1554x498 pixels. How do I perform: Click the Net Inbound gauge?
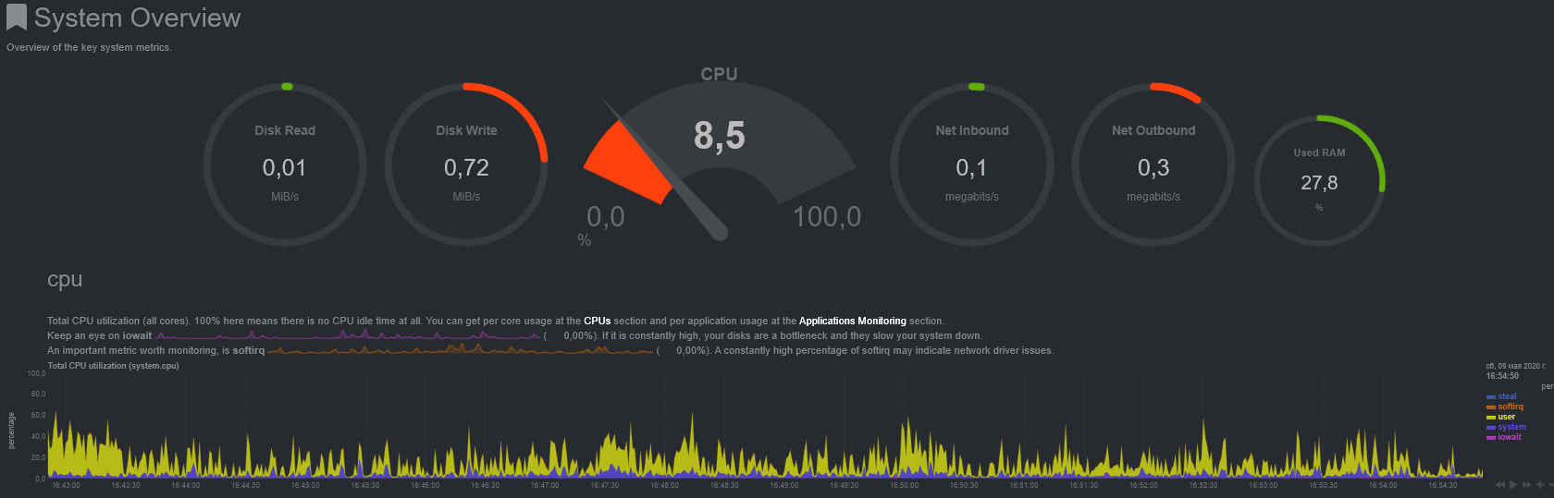971,164
